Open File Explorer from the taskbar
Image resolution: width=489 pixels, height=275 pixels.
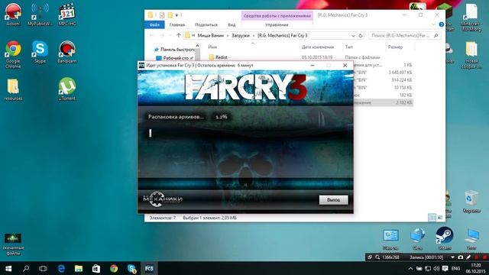[79, 268]
